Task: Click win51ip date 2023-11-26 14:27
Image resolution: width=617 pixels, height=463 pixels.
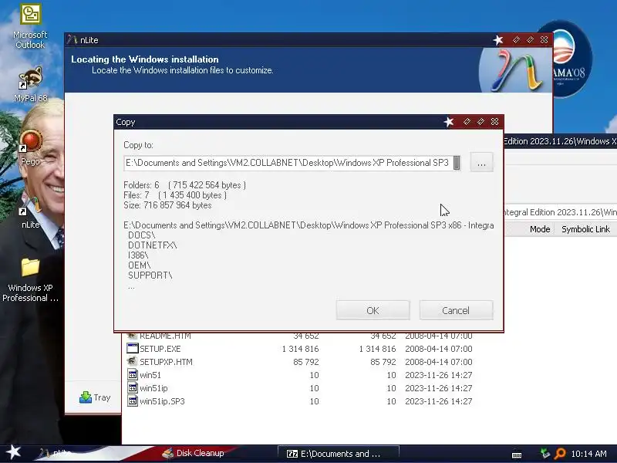Action: (x=439, y=388)
